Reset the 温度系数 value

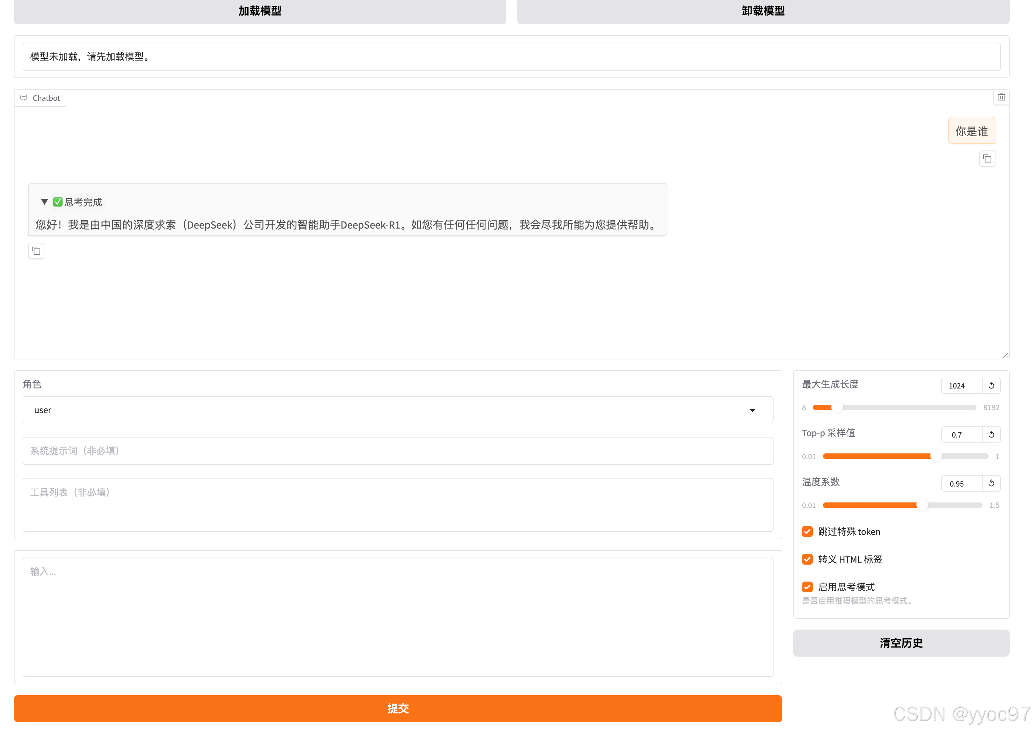click(x=991, y=484)
